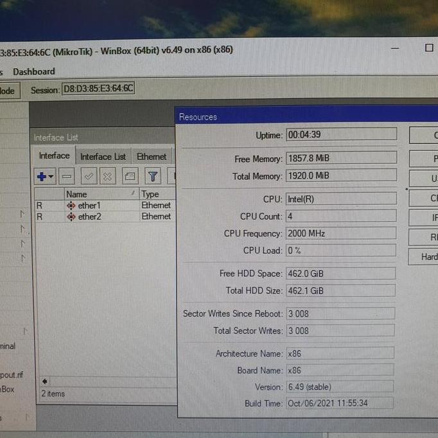Click the Free Memory value 1857.8 MiB
This screenshot has width=438, height=438.
pos(341,158)
